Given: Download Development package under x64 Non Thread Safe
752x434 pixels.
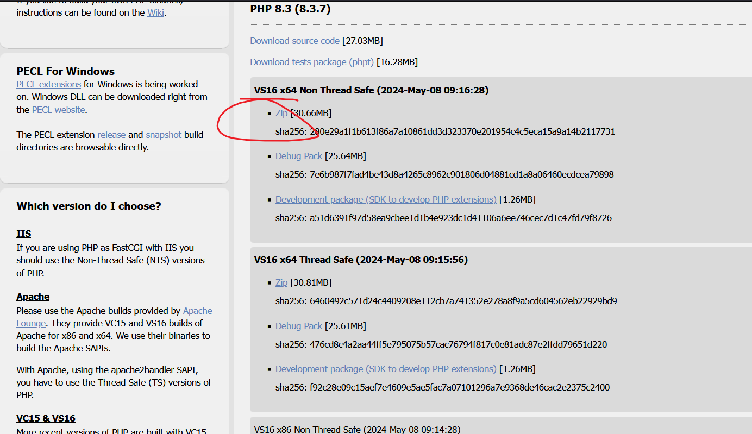Looking at the screenshot, I should (386, 199).
